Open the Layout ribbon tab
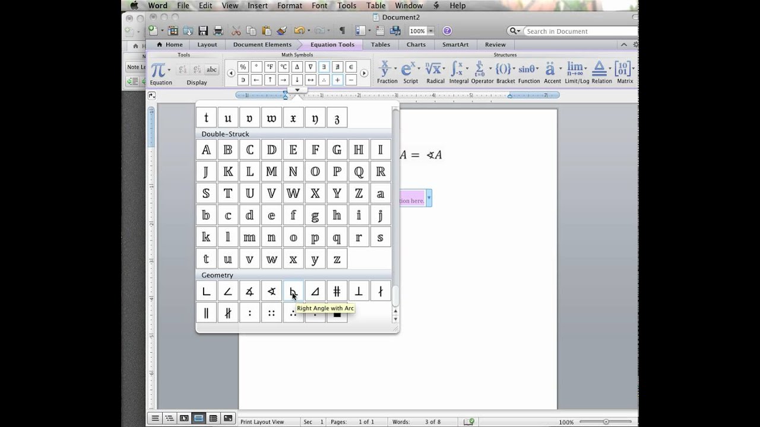The width and height of the screenshot is (760, 427). (207, 44)
